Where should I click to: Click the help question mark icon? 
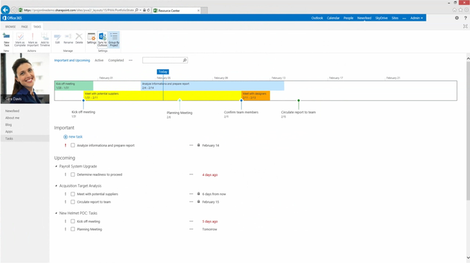point(465,18)
